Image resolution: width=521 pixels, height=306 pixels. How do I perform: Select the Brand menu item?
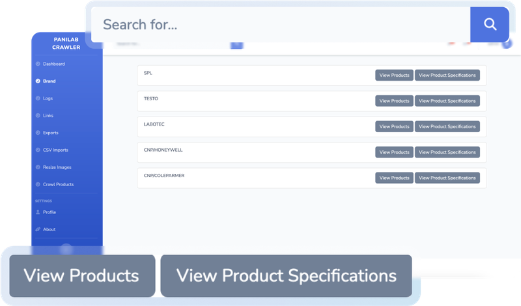click(x=49, y=81)
